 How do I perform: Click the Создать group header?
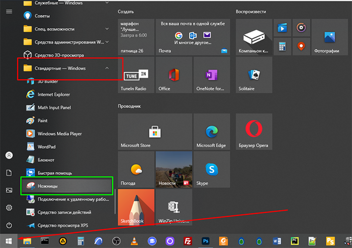[x=126, y=12]
